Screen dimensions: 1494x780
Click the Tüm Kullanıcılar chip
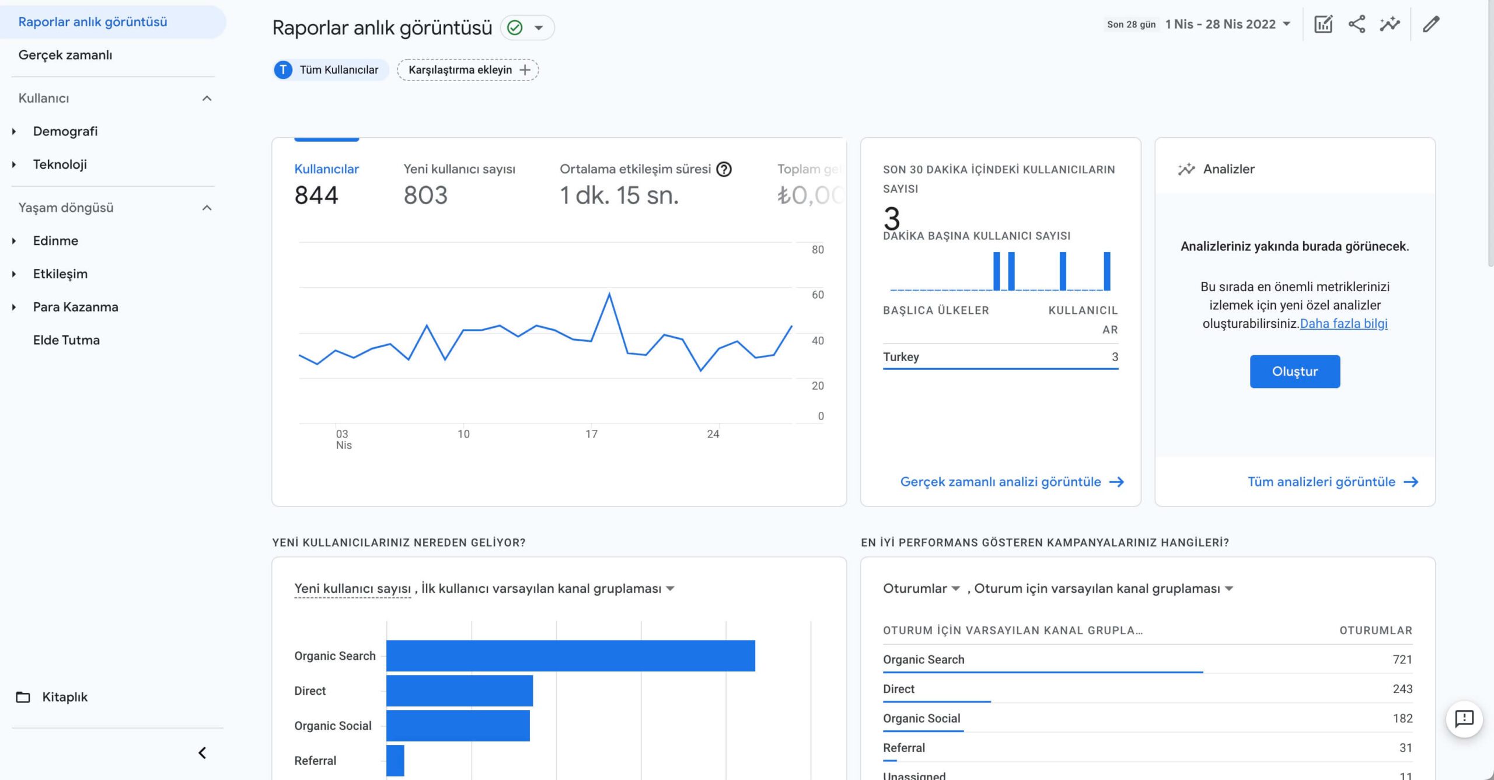click(x=331, y=70)
